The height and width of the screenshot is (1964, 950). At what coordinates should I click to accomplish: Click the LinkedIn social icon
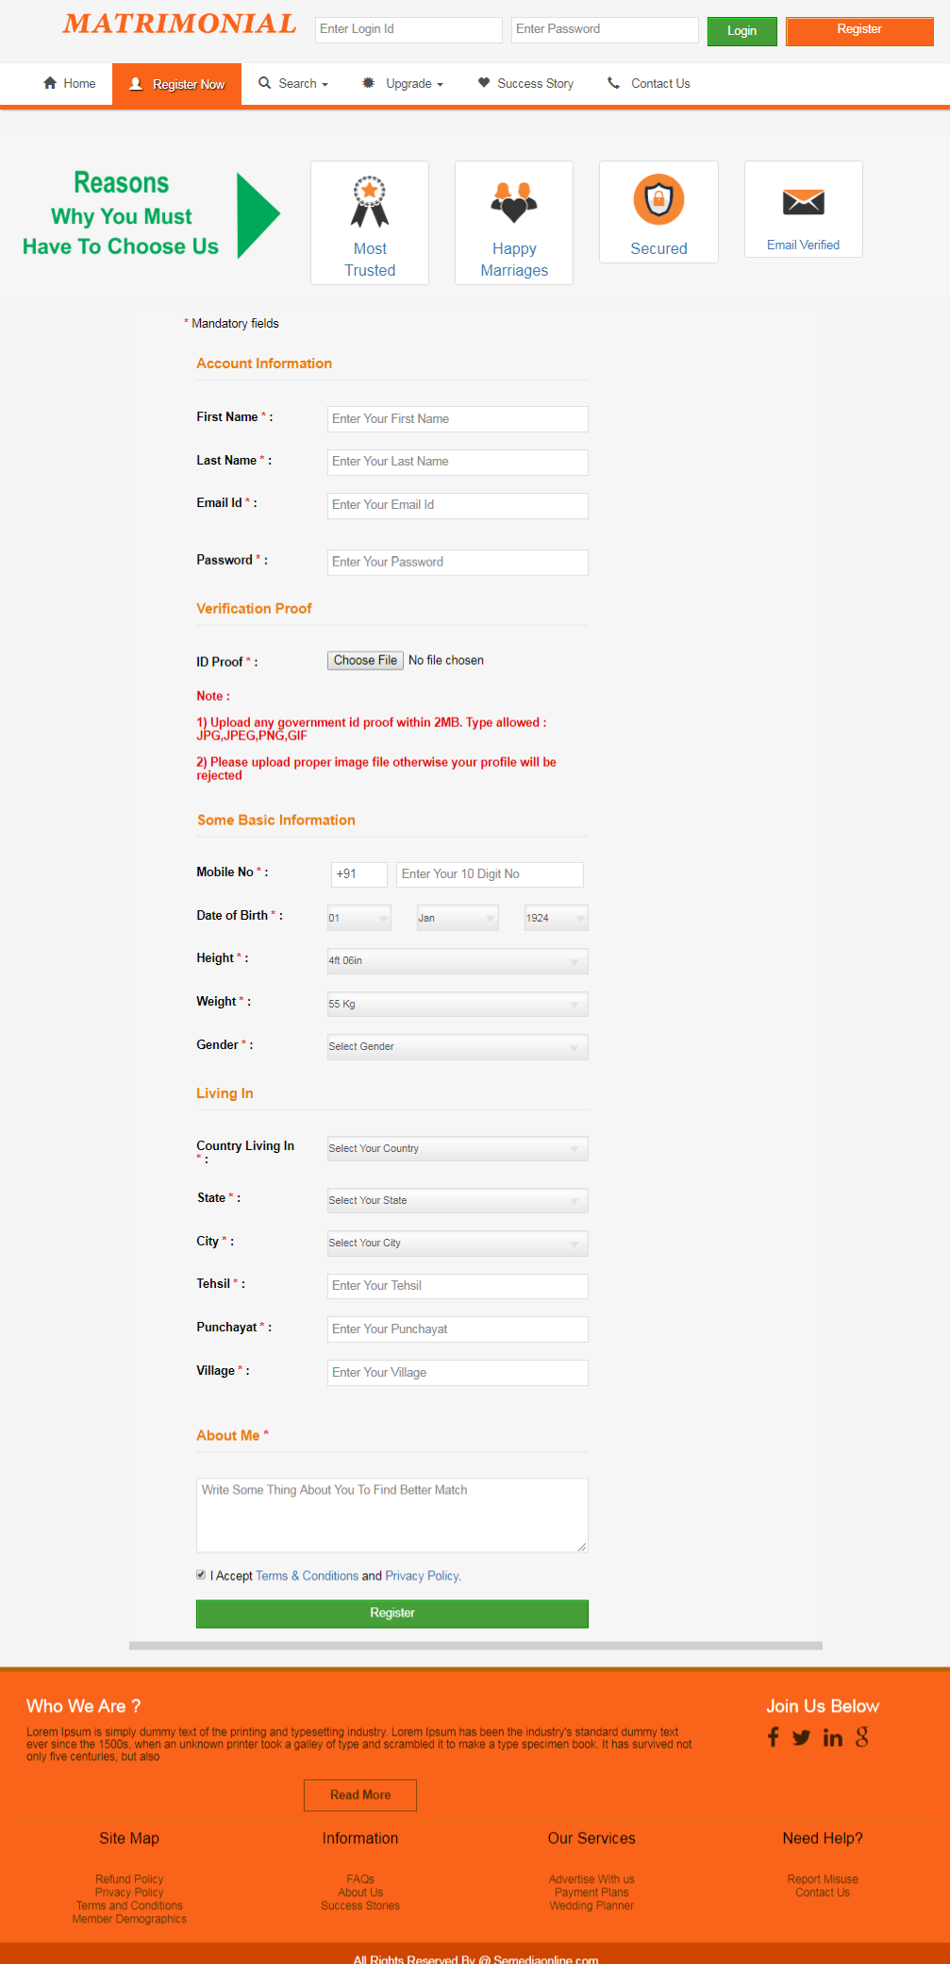(x=832, y=1737)
